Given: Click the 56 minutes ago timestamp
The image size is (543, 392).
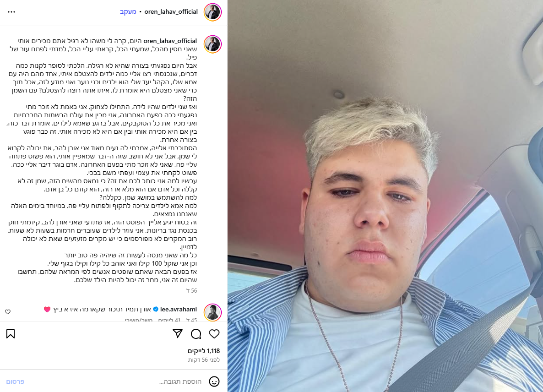Looking at the screenshot, I should (x=204, y=360).
